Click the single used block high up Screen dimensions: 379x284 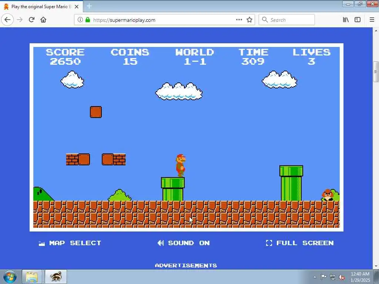pos(96,112)
